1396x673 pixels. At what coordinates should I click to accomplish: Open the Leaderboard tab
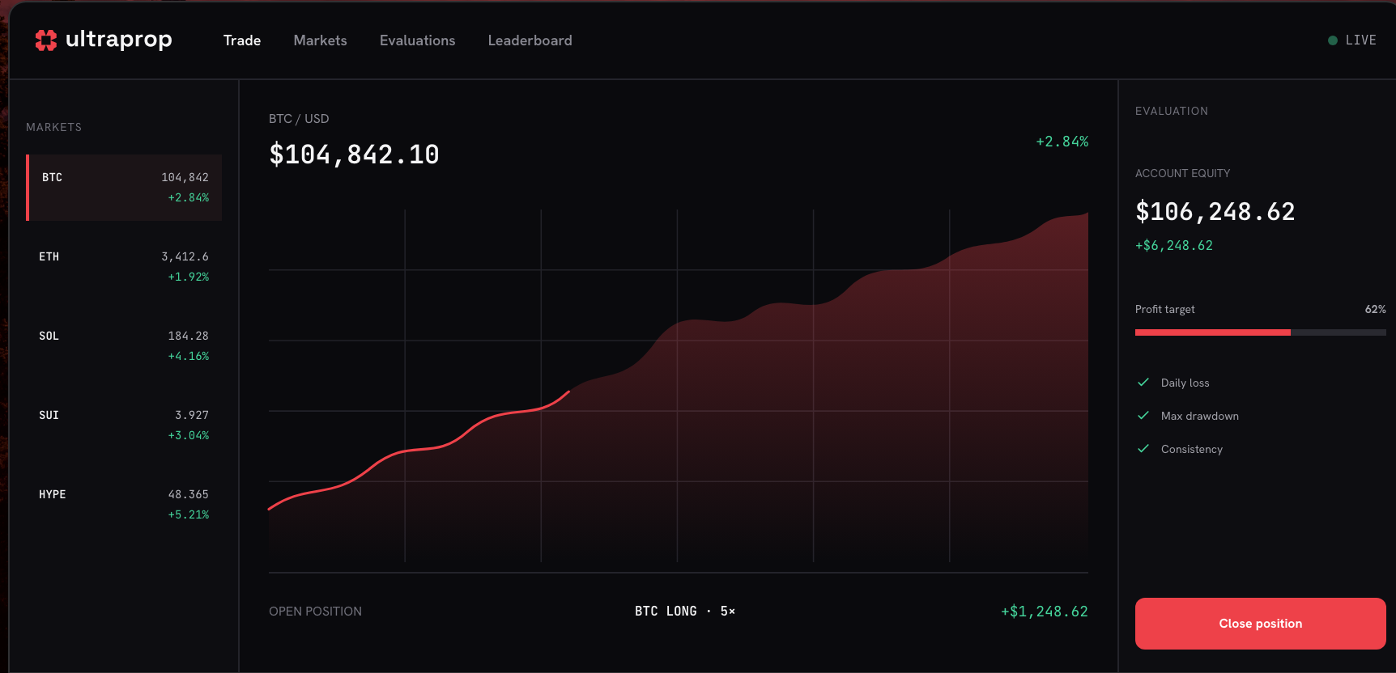[x=530, y=40]
